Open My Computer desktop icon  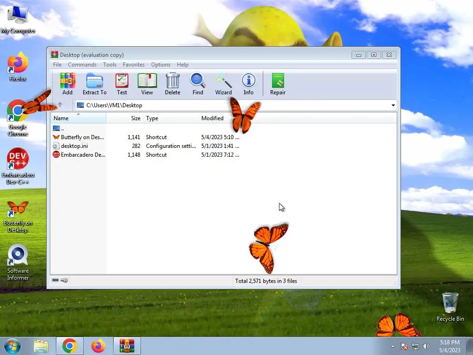coord(18,20)
